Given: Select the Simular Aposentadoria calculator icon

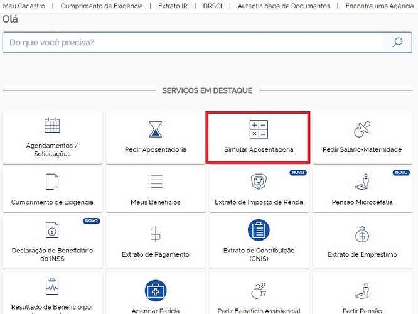Looking at the screenshot, I should pos(259,129).
